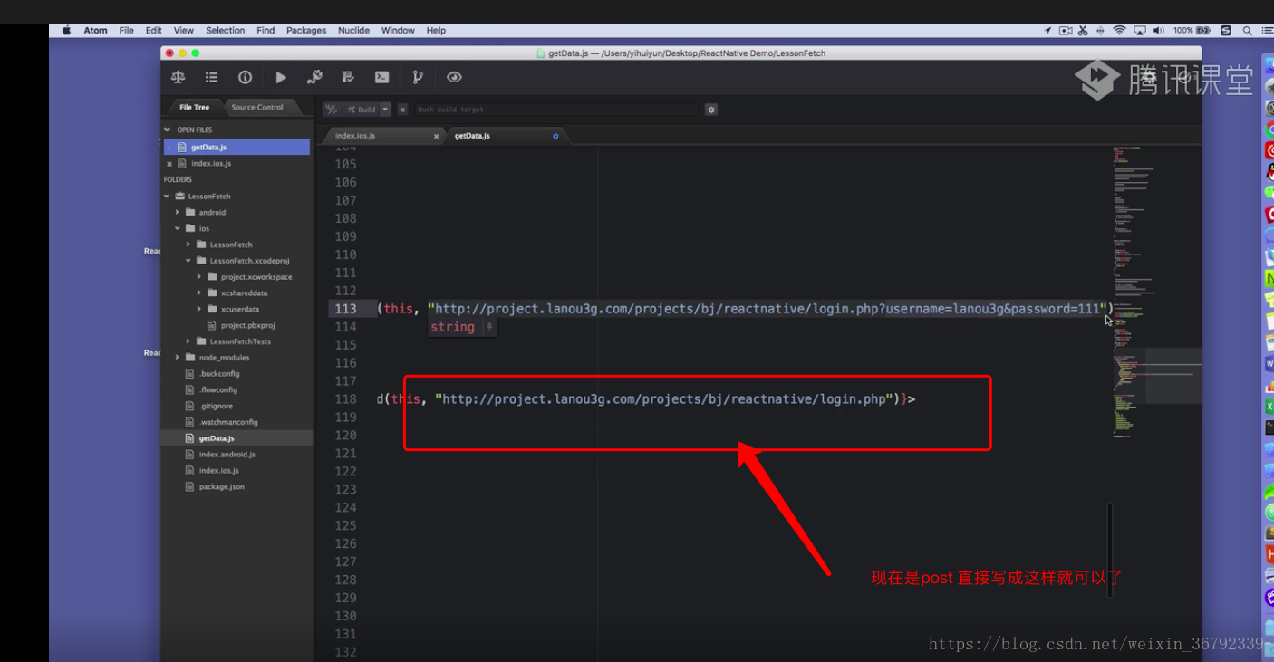This screenshot has width=1274, height=662.
Task: Open the Build task dropdown arrow
Action: tap(385, 110)
